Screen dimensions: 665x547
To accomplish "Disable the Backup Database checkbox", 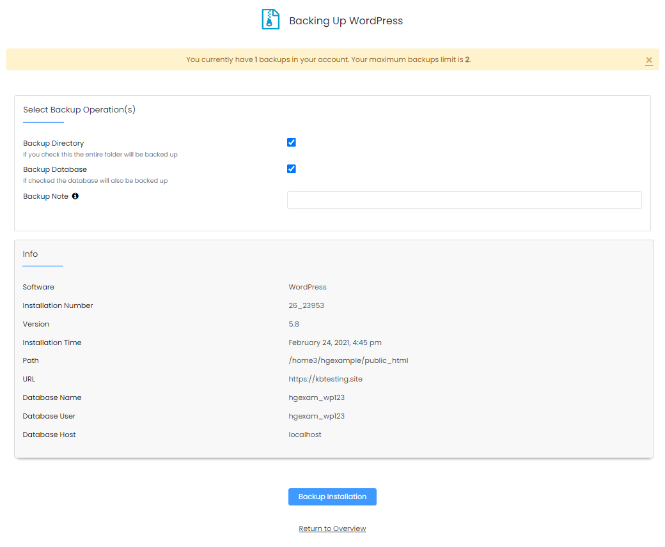I will pos(292,169).
